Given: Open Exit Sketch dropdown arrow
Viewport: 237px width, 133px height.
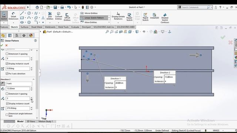Looking at the screenshot, I should pyautogui.click(x=4, y=23).
